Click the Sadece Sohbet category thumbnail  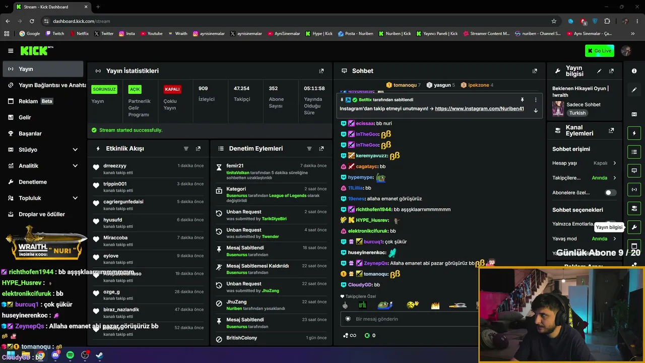click(558, 108)
